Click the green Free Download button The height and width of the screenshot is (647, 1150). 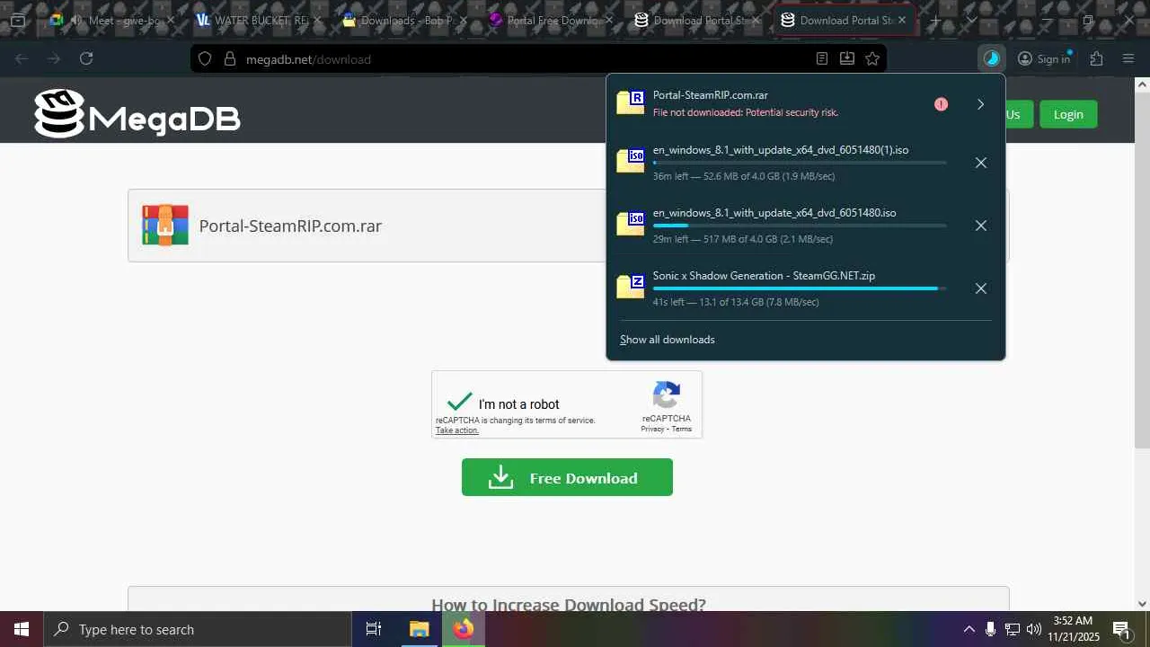click(x=567, y=477)
